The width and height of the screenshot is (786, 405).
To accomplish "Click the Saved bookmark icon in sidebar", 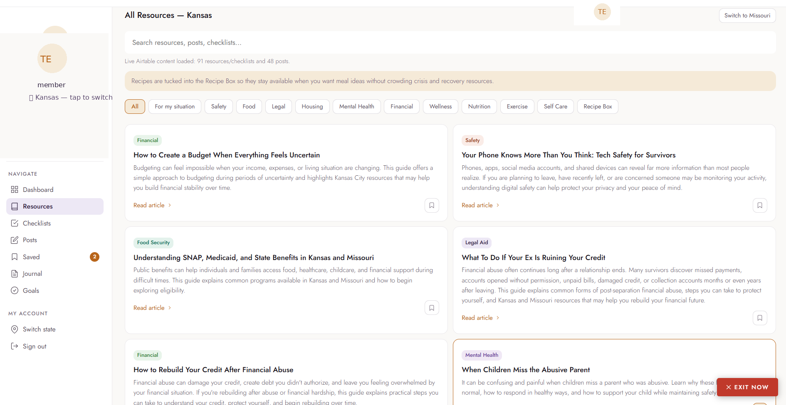I will [x=15, y=257].
